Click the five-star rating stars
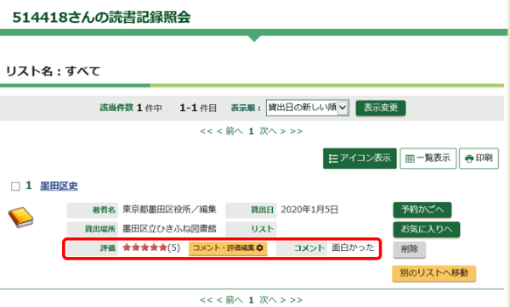Image resolution: width=510 pixels, height=307 pixels. [144, 248]
